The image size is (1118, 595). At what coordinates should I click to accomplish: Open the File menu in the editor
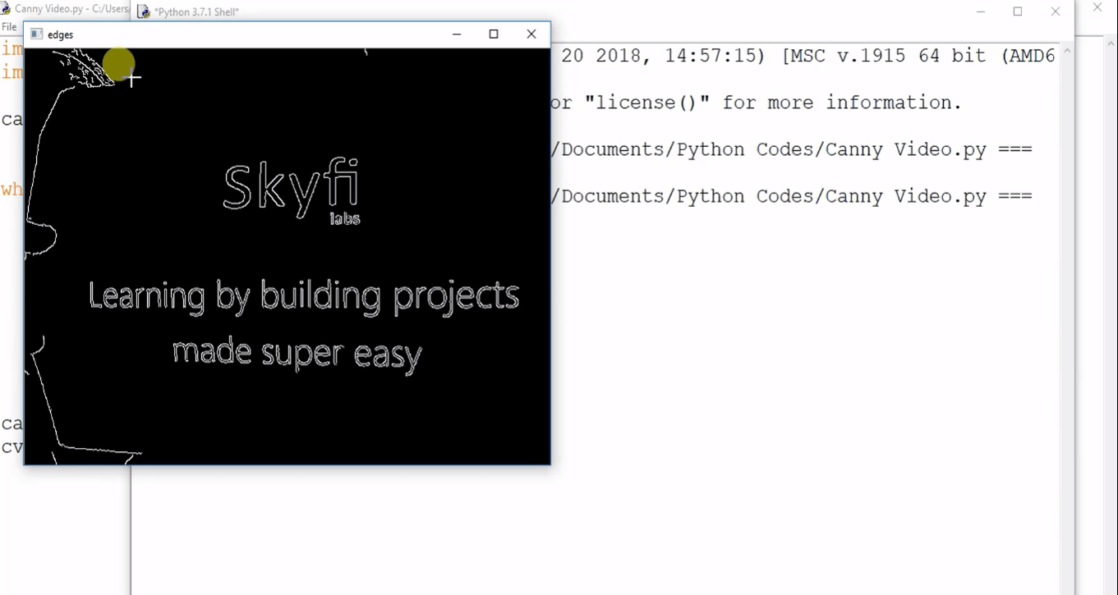click(x=9, y=27)
